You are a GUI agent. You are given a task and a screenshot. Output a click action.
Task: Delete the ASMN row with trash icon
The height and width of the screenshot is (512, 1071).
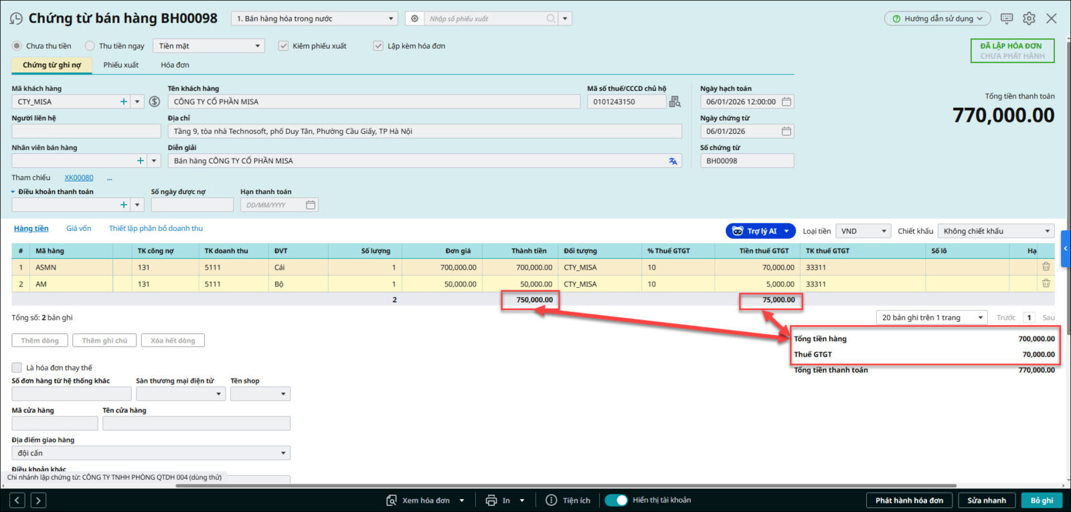[1046, 267]
